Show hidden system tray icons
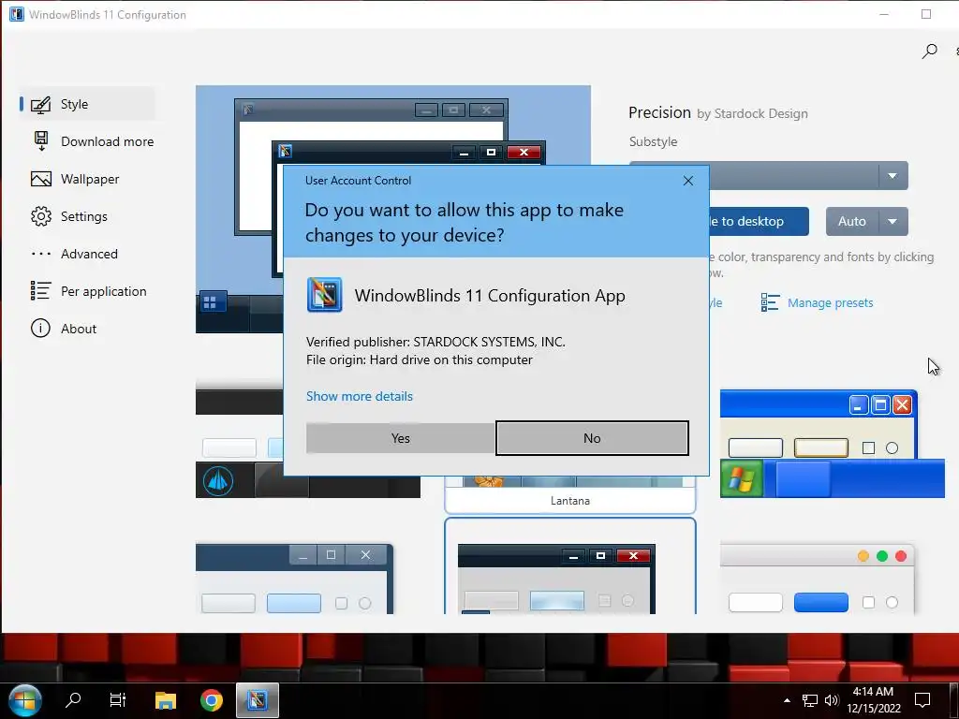 [x=787, y=700]
